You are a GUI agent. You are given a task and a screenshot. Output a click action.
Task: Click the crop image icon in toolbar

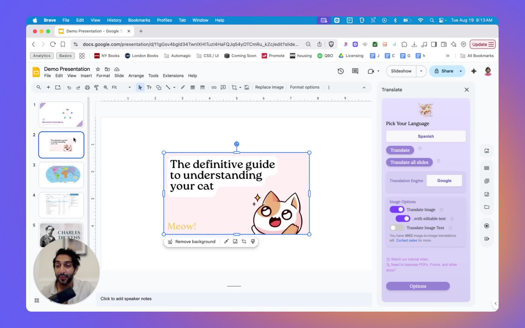click(x=234, y=87)
